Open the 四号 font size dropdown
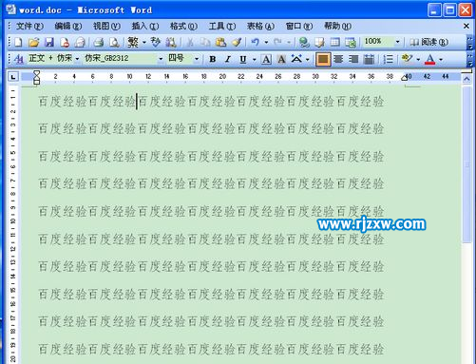 (x=197, y=59)
